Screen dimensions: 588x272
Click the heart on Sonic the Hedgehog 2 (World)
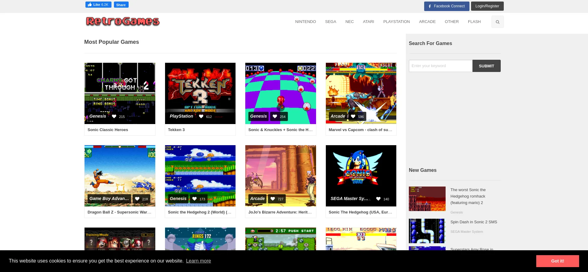click(x=194, y=199)
